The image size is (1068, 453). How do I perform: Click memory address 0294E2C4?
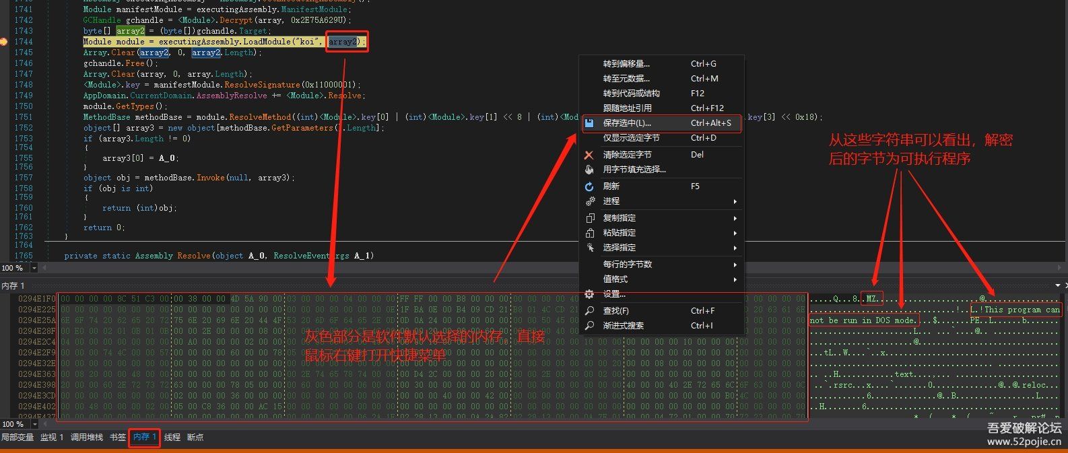pos(37,341)
